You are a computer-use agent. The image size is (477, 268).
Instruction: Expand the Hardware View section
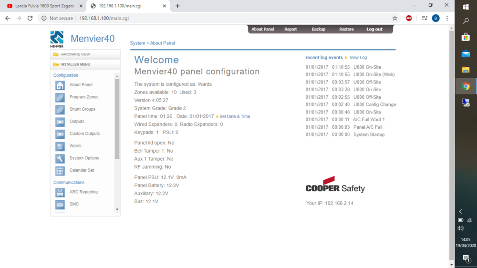tap(75, 54)
